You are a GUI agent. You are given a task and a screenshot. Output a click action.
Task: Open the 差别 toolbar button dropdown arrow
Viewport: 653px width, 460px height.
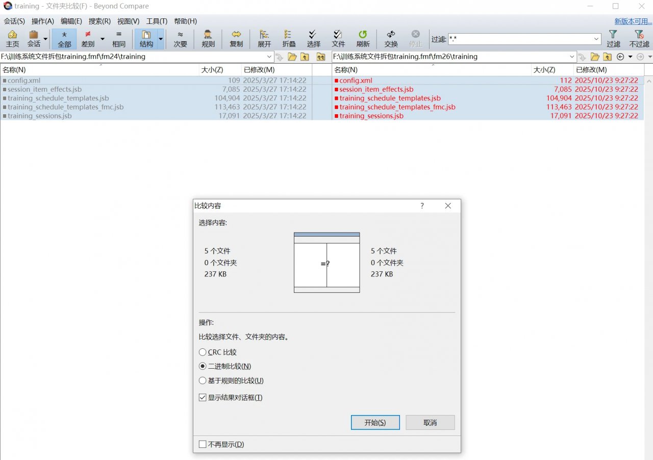102,39
